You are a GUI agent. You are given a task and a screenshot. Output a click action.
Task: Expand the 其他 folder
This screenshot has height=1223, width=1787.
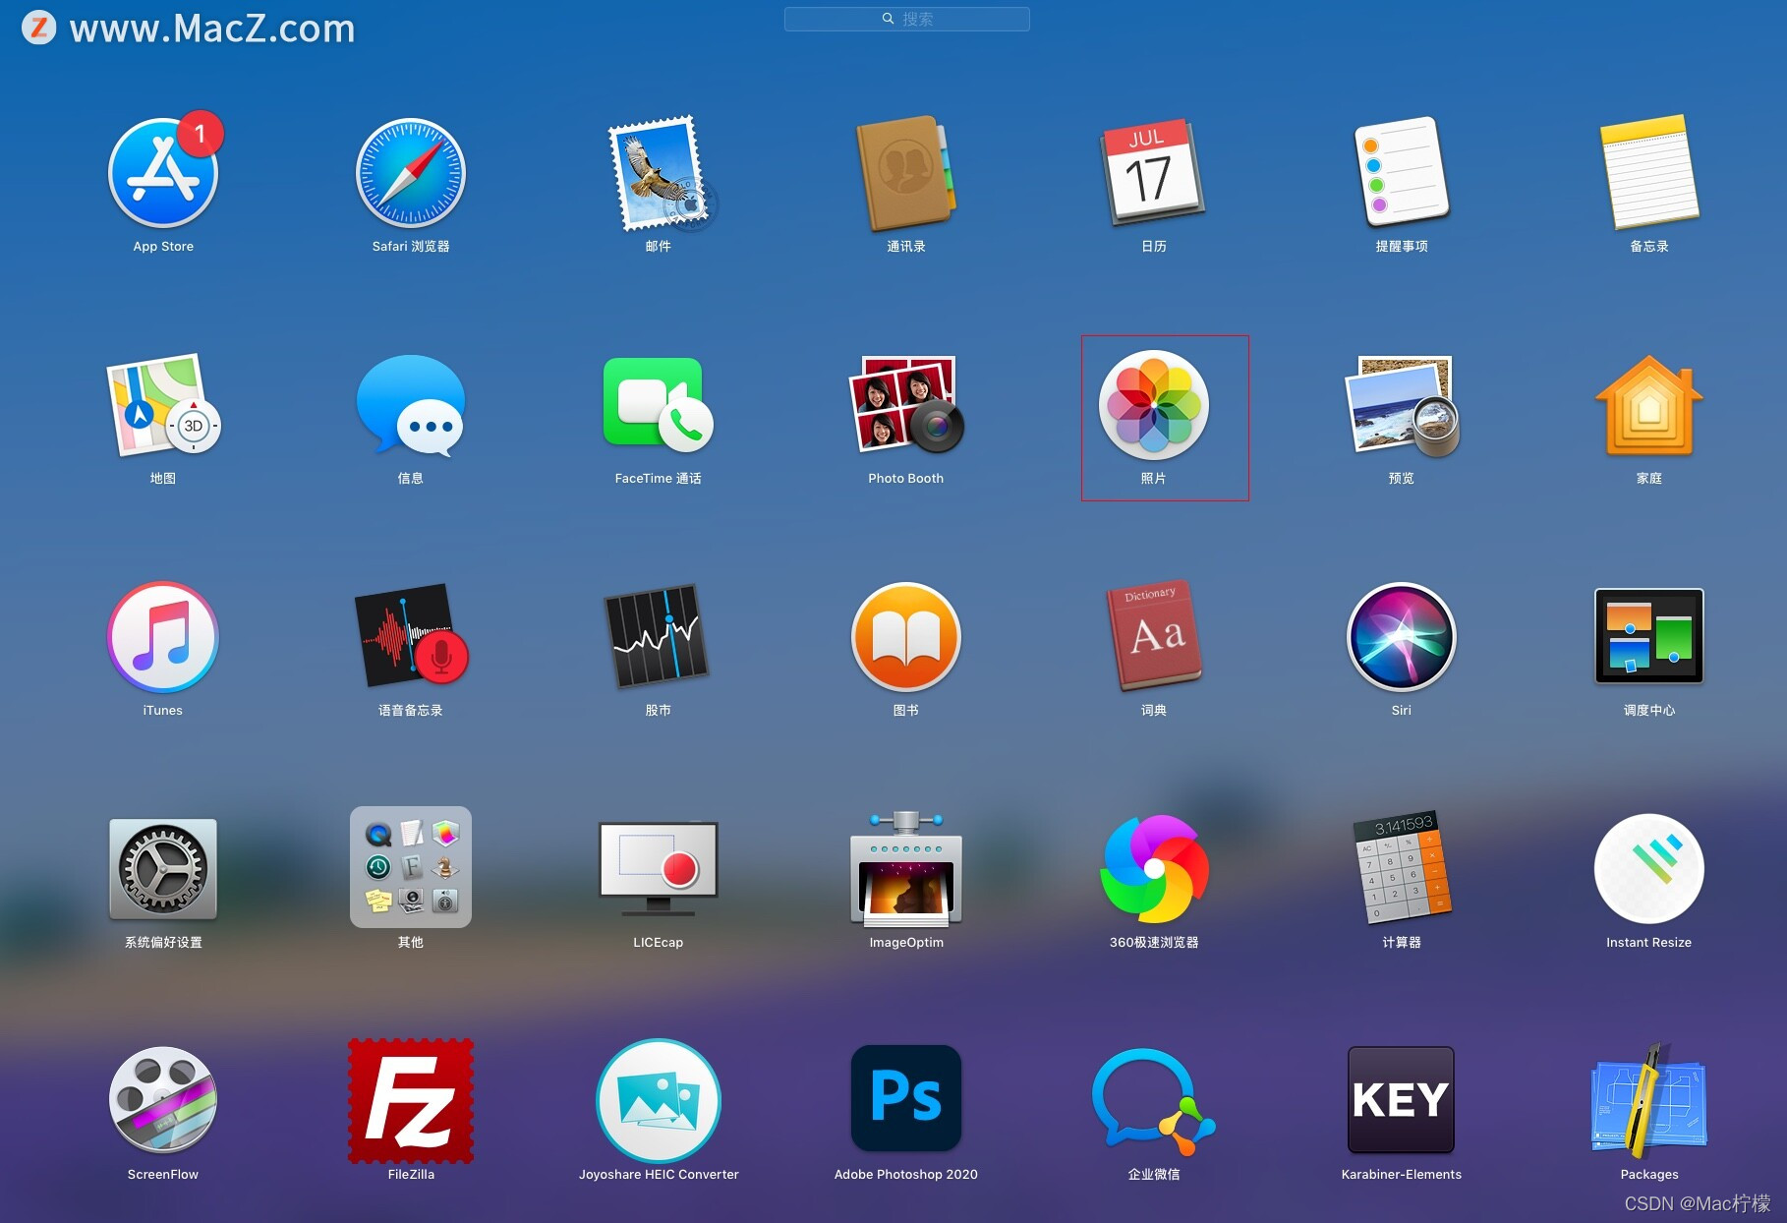point(411,867)
